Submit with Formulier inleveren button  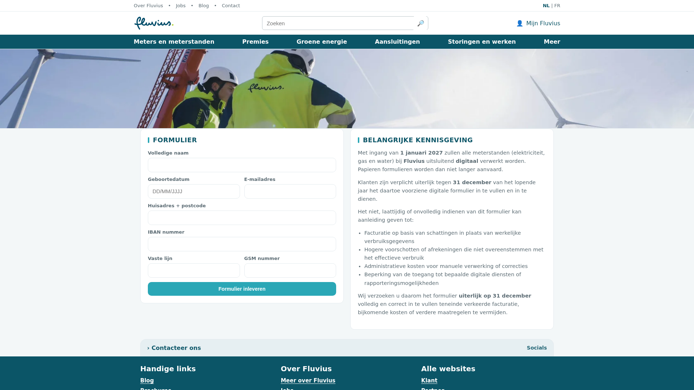pos(242,289)
